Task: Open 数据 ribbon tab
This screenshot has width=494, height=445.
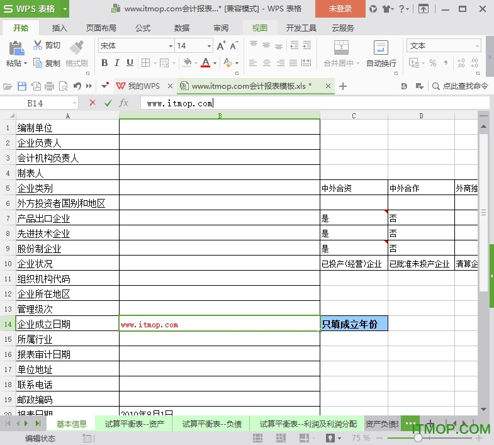Action: (x=182, y=28)
